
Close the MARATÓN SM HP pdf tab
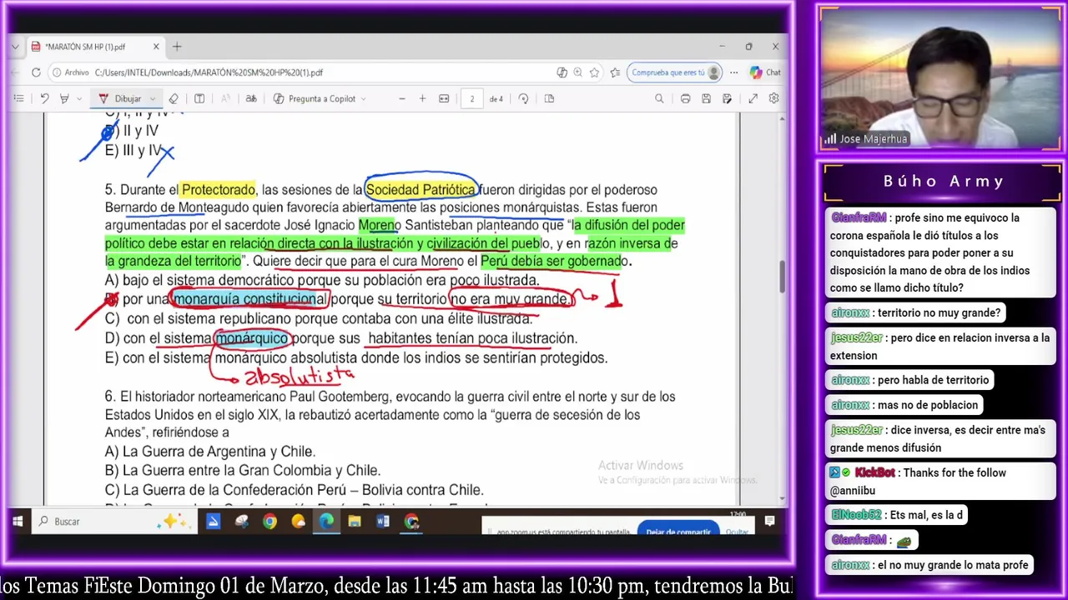pos(156,47)
